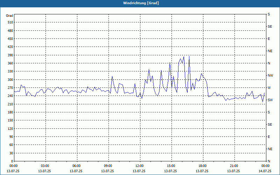
Task: Select the SW compass label on the right axis
Action: (270, 100)
